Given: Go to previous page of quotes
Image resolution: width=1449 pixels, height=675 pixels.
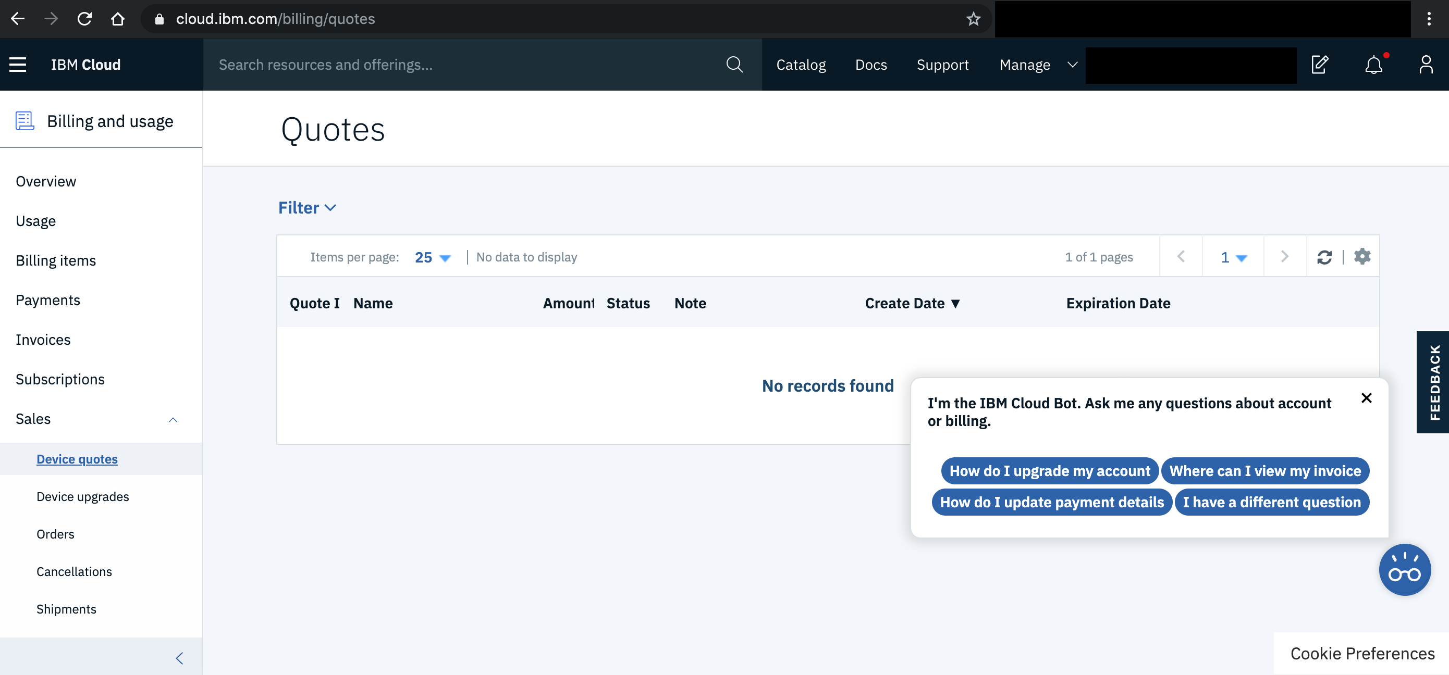Looking at the screenshot, I should [1181, 256].
